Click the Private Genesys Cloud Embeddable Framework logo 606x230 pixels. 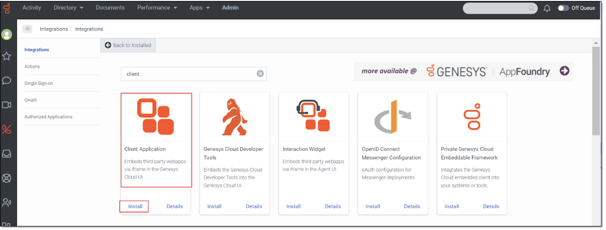coord(471,116)
